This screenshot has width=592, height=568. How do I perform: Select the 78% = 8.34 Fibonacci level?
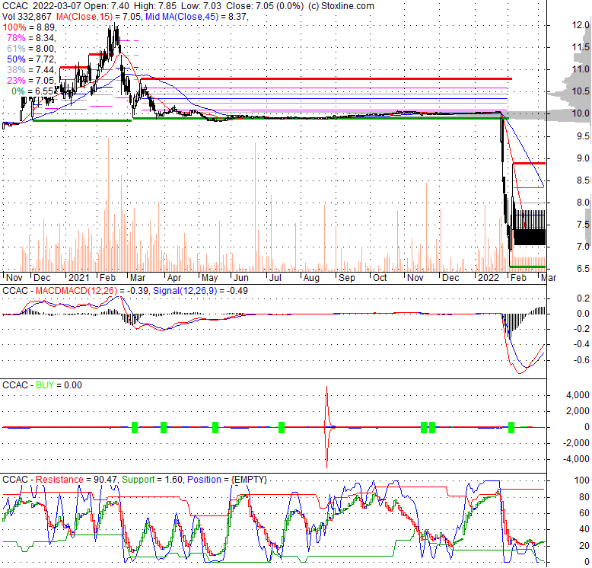[x=31, y=38]
